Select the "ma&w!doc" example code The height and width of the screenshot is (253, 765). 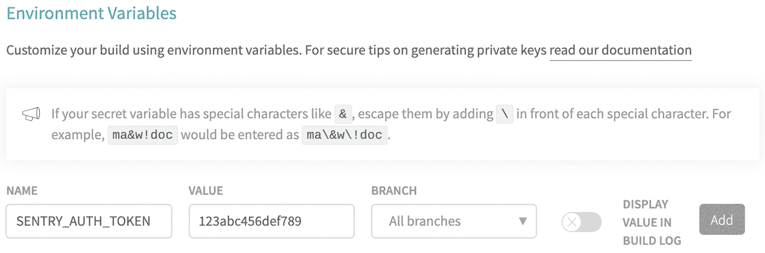click(142, 136)
